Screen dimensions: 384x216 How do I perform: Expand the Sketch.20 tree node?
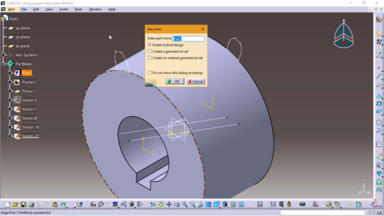tap(10, 136)
